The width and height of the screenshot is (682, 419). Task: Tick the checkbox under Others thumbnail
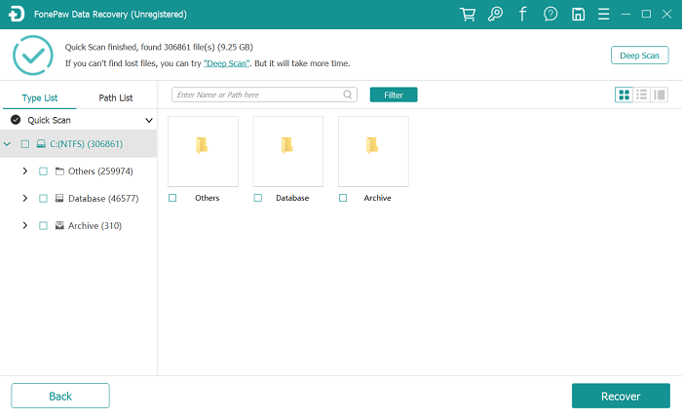click(x=172, y=198)
